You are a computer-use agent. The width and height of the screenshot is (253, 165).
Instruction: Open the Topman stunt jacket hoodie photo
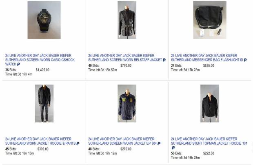(x=210, y=104)
